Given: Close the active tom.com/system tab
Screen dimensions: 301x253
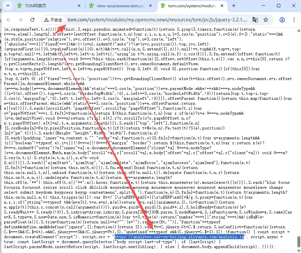Looking at the screenshot, I should point(222,6).
